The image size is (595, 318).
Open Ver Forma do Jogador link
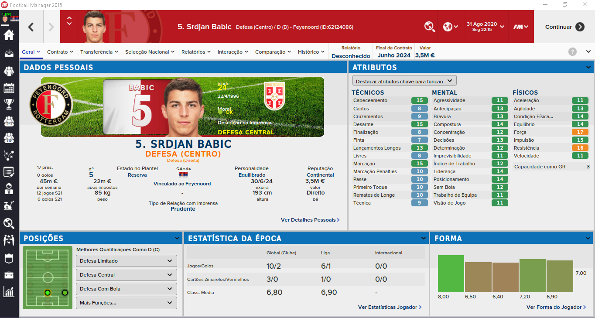tap(556, 307)
